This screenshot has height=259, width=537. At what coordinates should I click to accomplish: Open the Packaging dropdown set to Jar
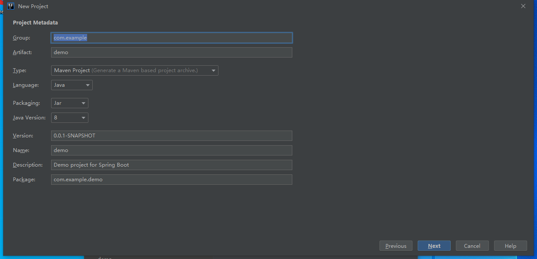point(70,103)
